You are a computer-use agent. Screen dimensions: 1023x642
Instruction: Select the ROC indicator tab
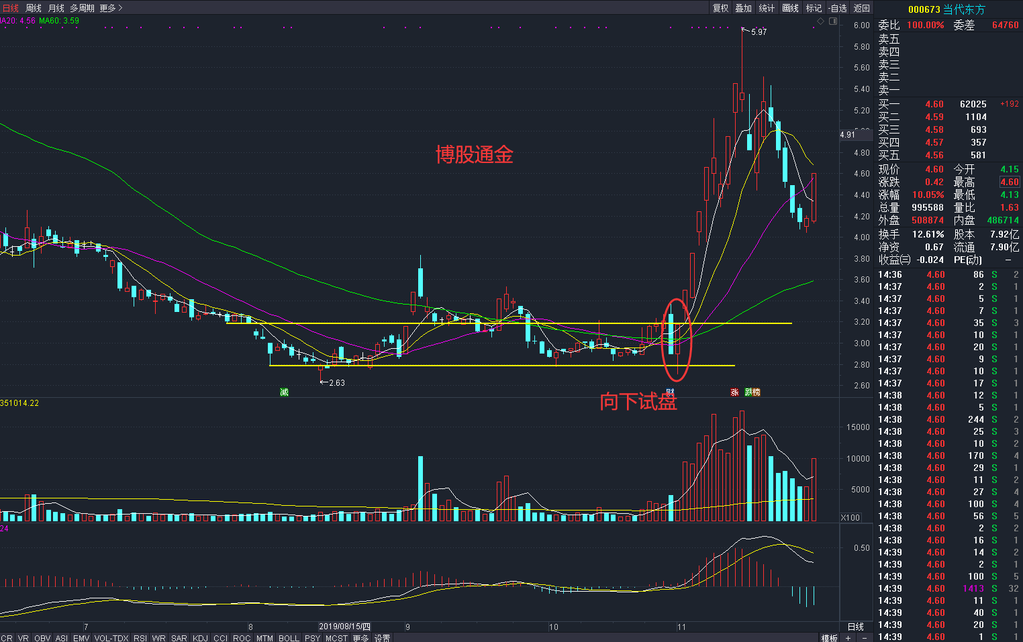[x=242, y=638]
